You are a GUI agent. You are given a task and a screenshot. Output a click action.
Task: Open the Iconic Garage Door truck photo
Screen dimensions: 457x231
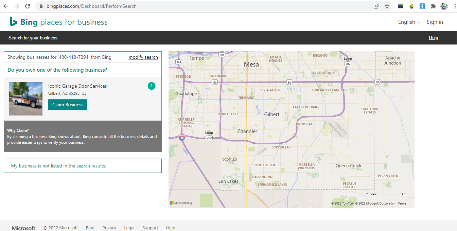[26, 99]
